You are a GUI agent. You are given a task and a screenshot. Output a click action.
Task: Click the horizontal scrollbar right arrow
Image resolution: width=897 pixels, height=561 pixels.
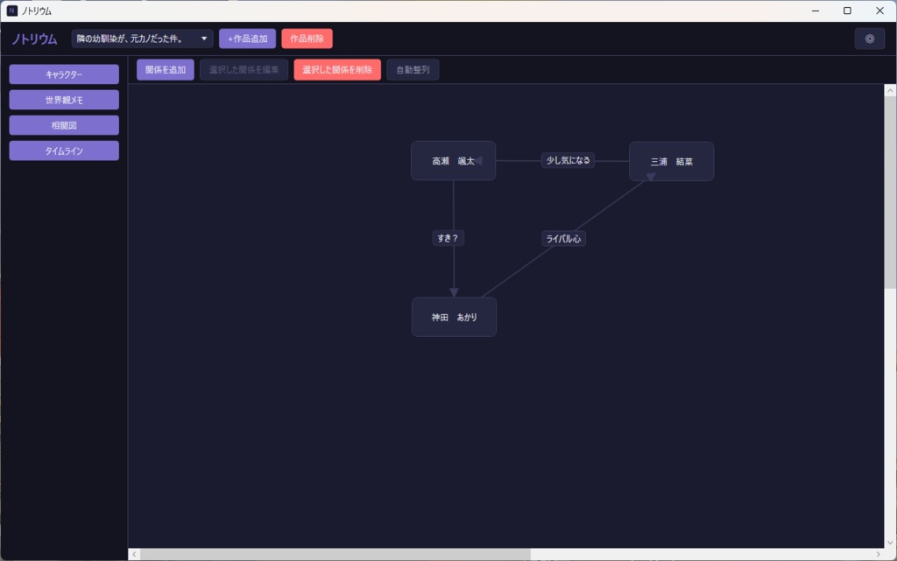pyautogui.click(x=878, y=554)
